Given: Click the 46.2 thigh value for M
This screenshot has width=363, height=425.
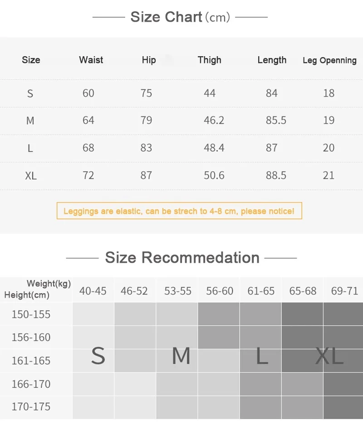Looking at the screenshot, I should (214, 120).
